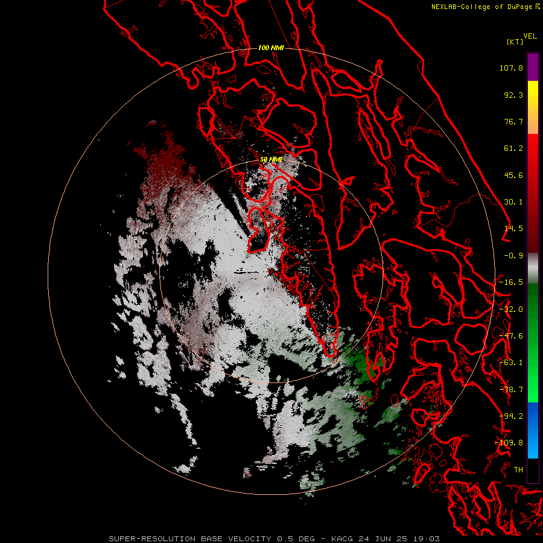Click the [KT] units label
Image resolution: width=543 pixels, height=543 pixels.
click(x=515, y=42)
